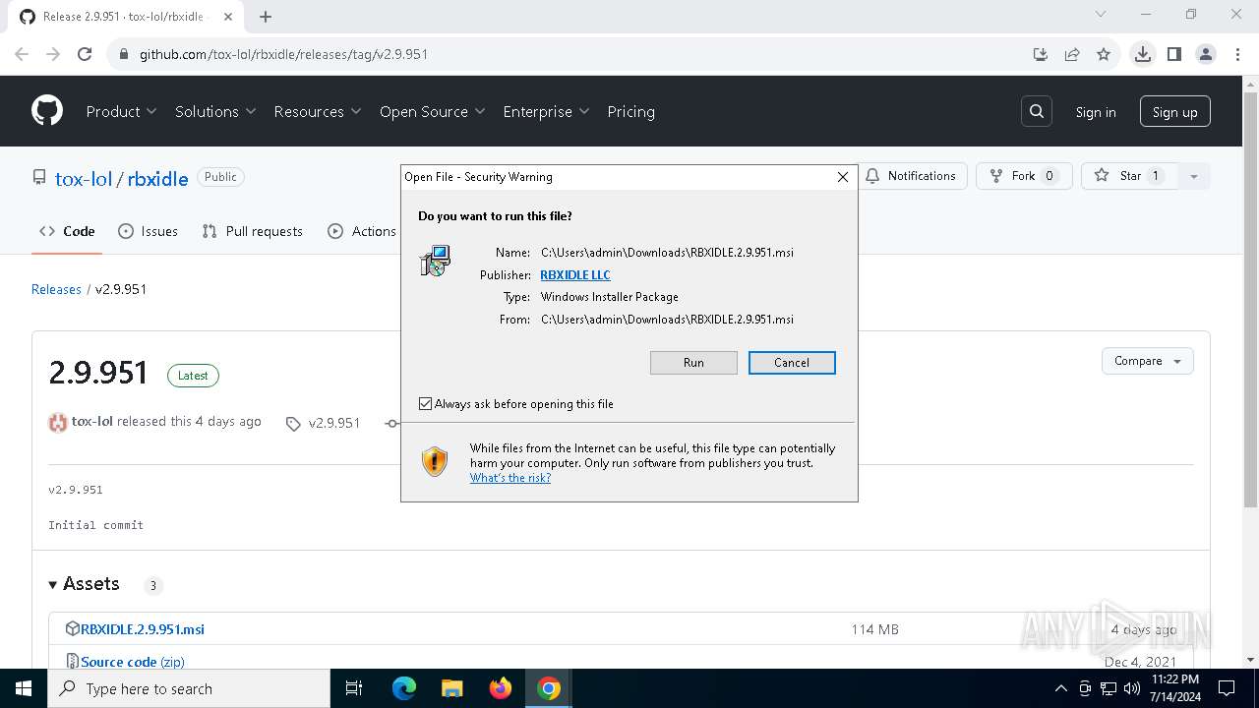Go to Releases breadcrumb
Image resolution: width=1259 pixels, height=708 pixels.
[x=56, y=289]
